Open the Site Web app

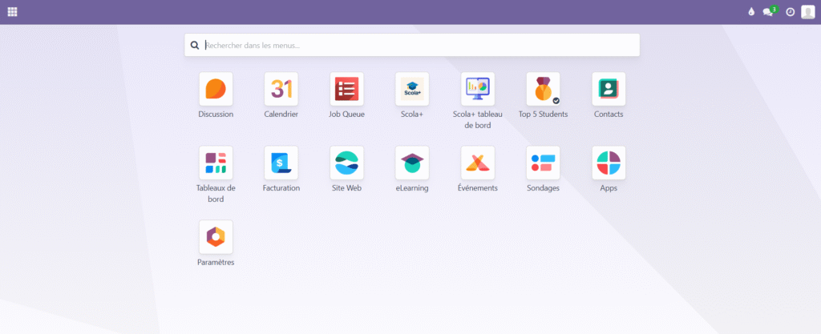(346, 163)
